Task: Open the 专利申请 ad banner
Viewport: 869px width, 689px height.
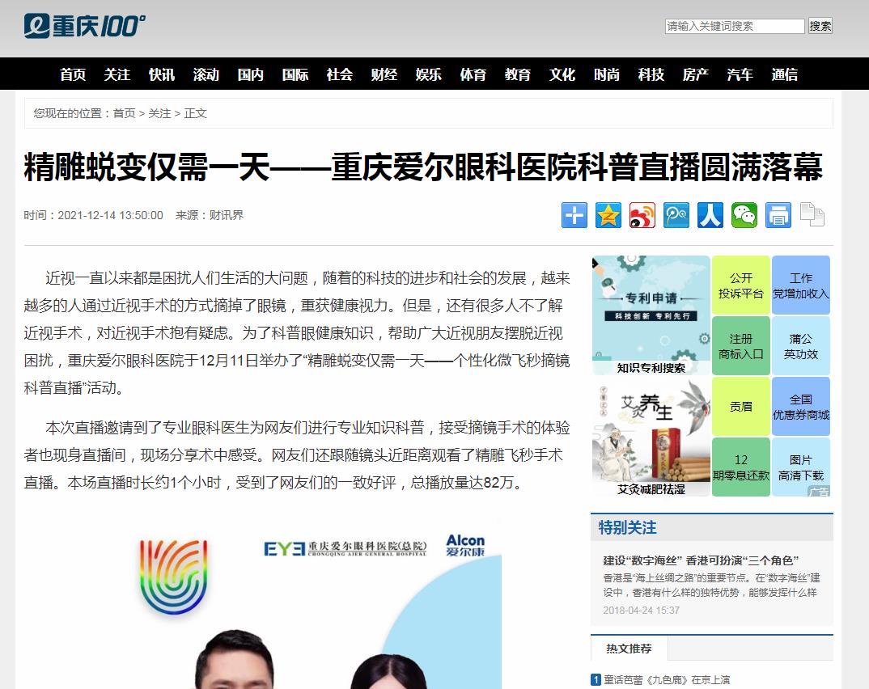Action: coord(651,315)
